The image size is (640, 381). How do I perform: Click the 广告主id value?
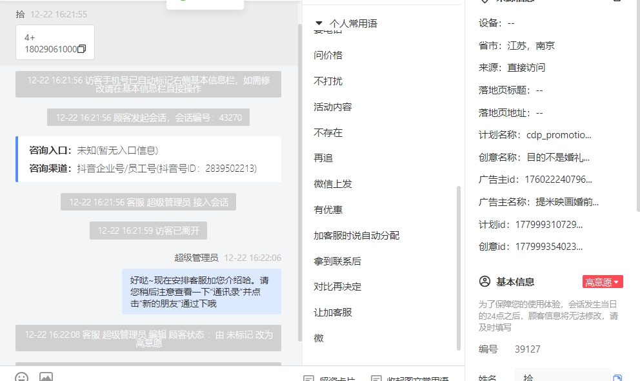pos(558,180)
